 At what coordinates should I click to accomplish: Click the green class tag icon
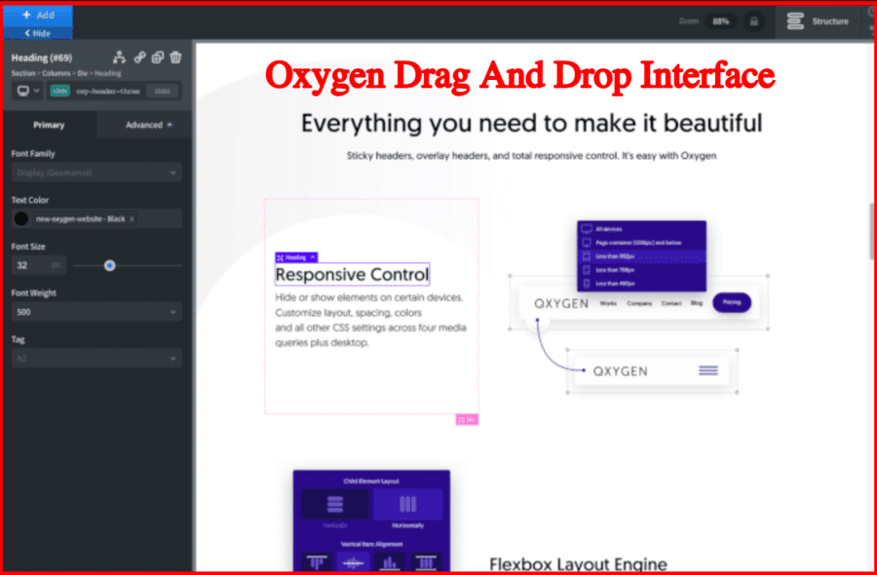(x=59, y=92)
